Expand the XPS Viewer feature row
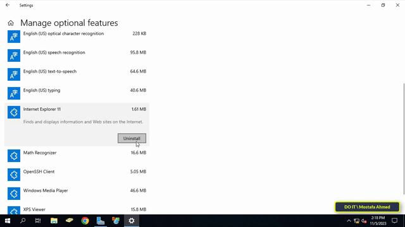405x227 pixels. (77, 209)
